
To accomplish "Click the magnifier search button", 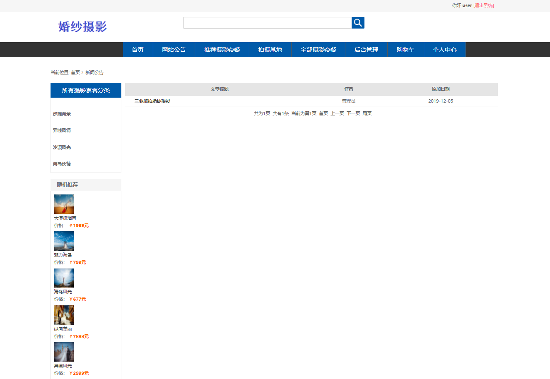I will pyautogui.click(x=358, y=23).
